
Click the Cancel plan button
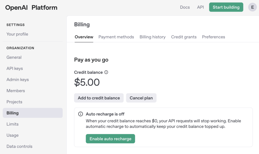(141, 98)
